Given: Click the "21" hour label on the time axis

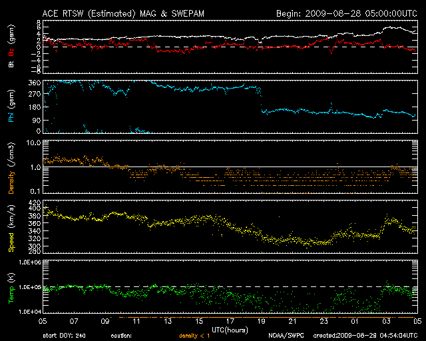Looking at the screenshot, I should click(x=293, y=321).
